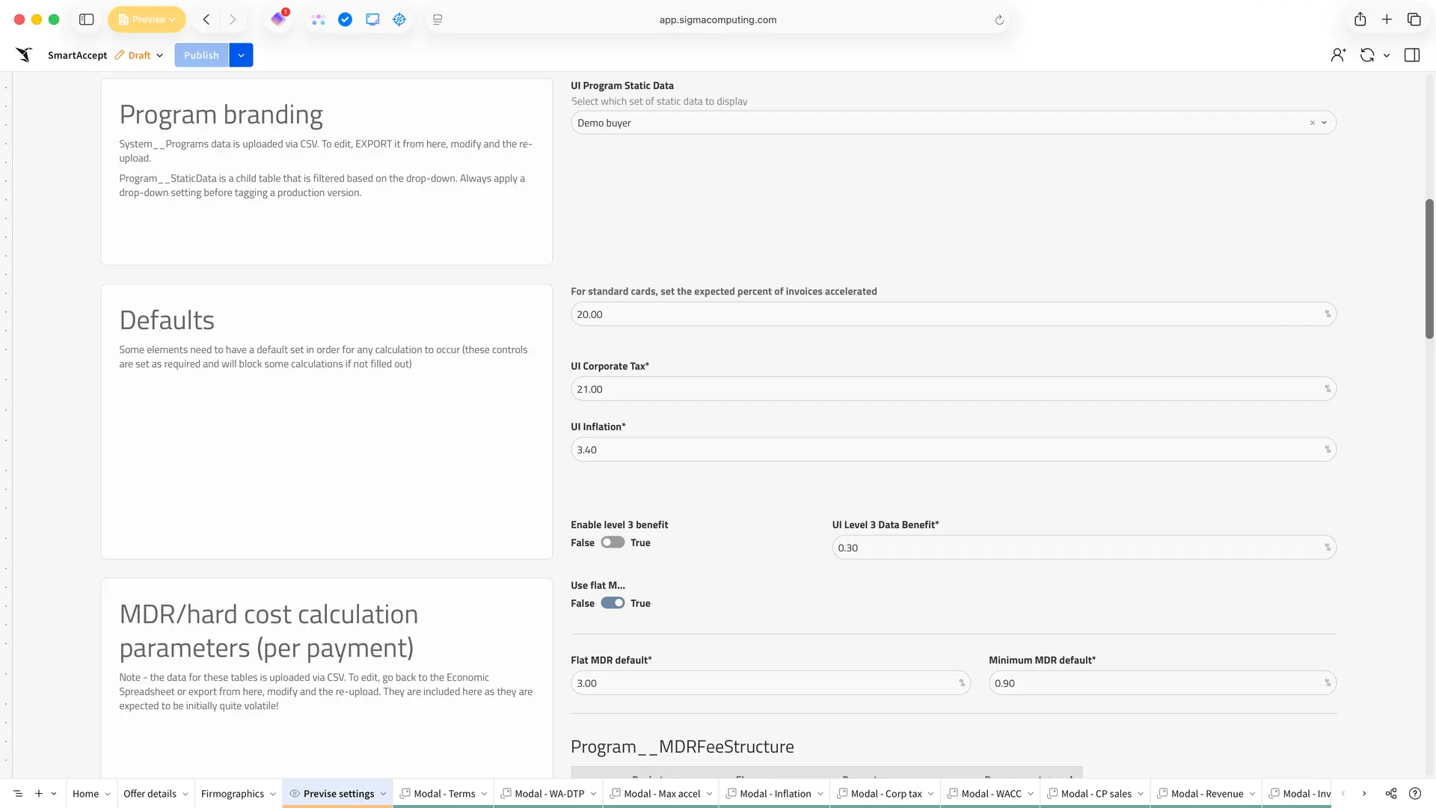Switch to the Offer details tab
The height and width of the screenshot is (808, 1436).
tap(150, 793)
